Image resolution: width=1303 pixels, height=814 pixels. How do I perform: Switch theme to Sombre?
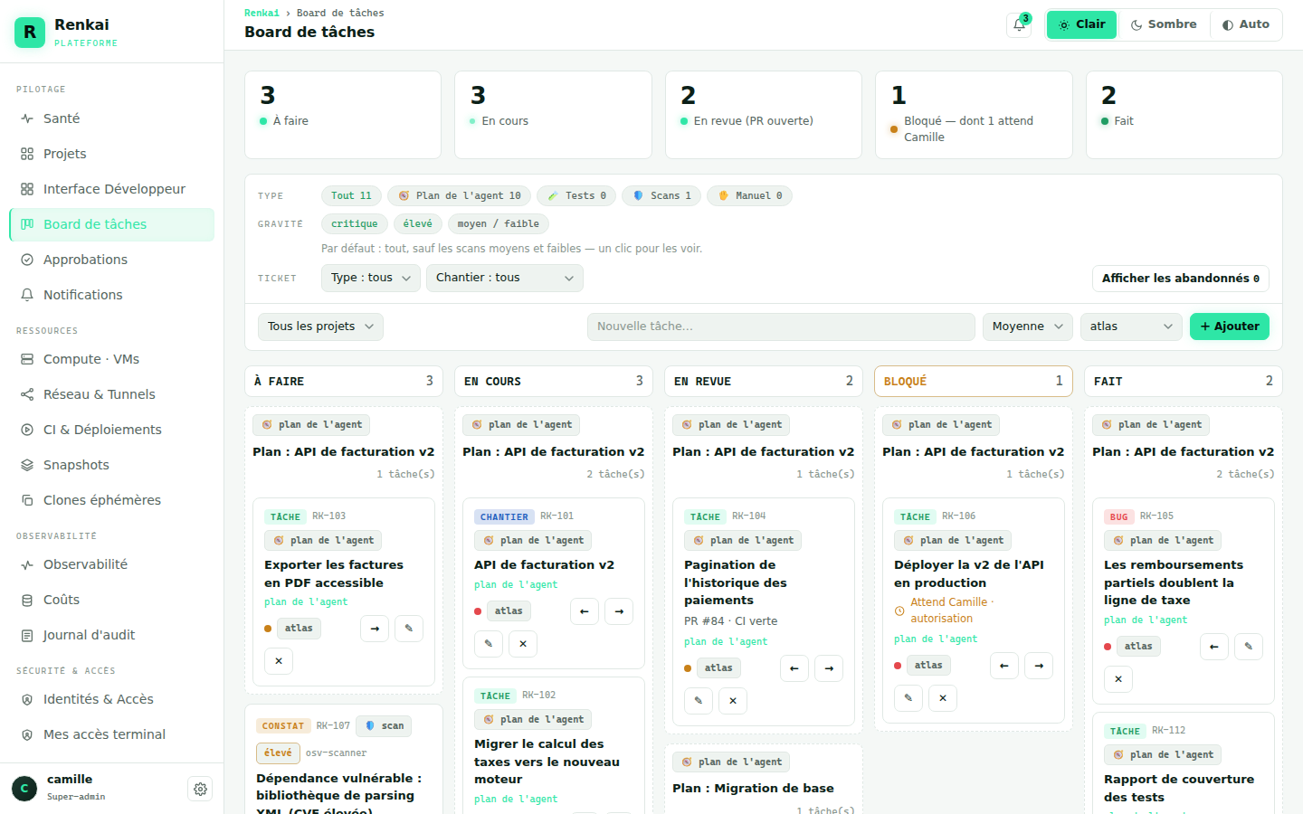[x=1164, y=24]
